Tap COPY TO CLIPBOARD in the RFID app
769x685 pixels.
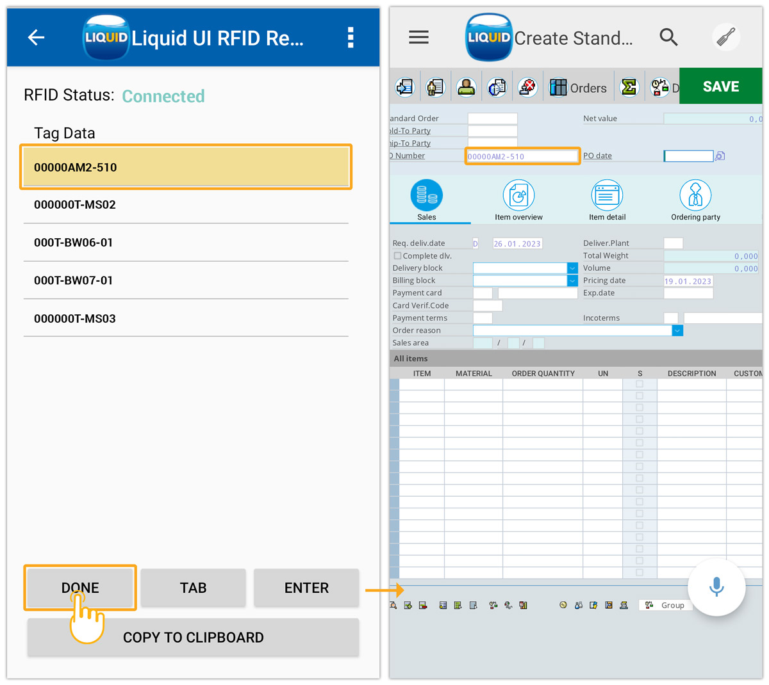(193, 637)
